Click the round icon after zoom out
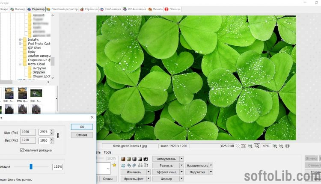The image size is (321, 184). click(x=288, y=146)
